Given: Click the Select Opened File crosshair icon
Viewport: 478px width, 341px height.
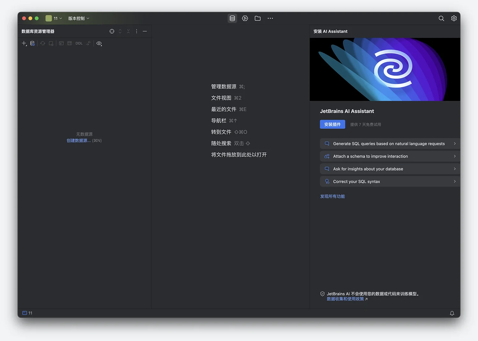Looking at the screenshot, I should [112, 31].
